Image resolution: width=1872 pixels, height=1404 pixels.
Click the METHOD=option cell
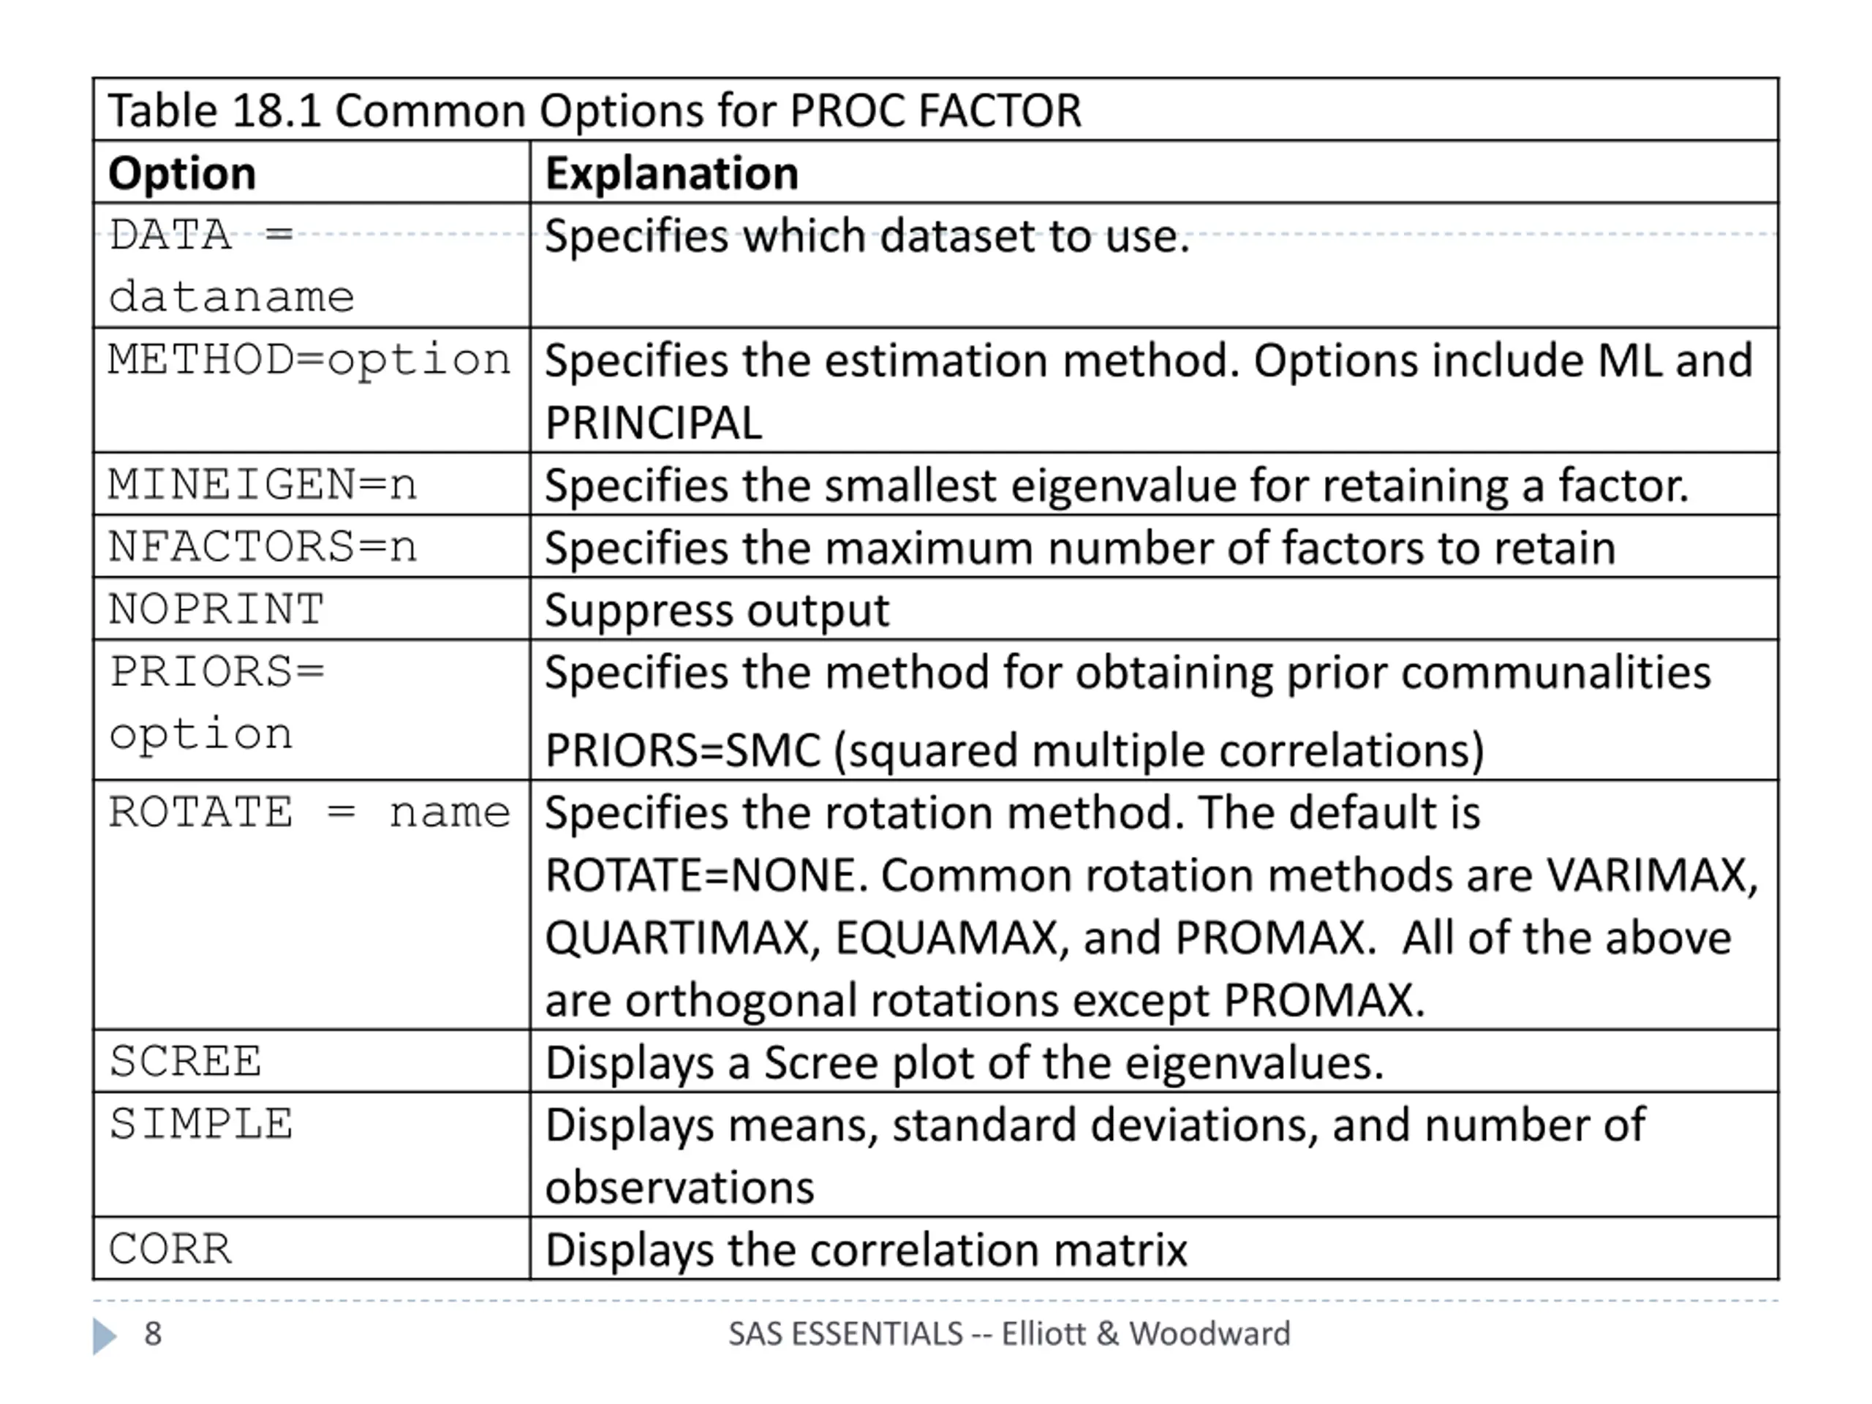312,390
